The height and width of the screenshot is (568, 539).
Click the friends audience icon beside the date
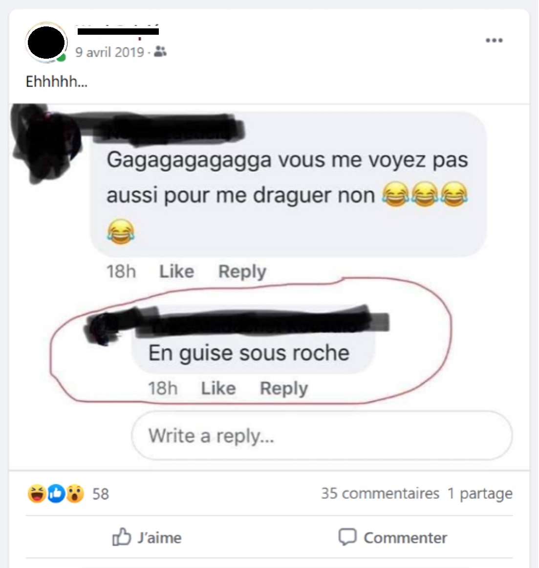click(x=160, y=52)
